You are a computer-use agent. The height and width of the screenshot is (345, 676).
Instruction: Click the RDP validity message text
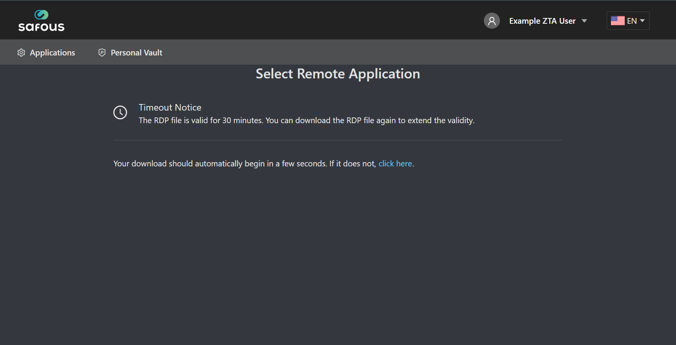tap(306, 120)
